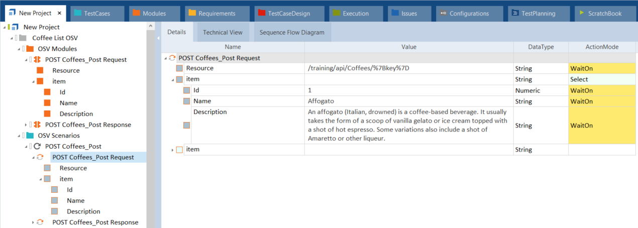Expand the POST Coffees_Post Response module node
Viewport: 638px width, 228px height.
click(26, 125)
